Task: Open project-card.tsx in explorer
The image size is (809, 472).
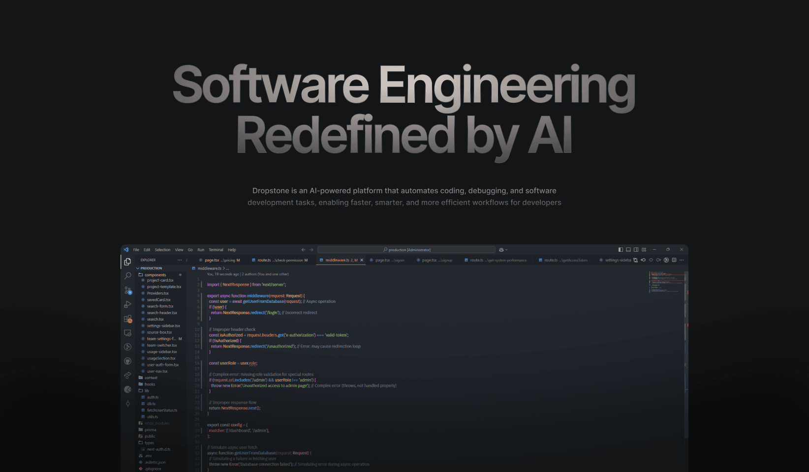Action: pyautogui.click(x=160, y=280)
